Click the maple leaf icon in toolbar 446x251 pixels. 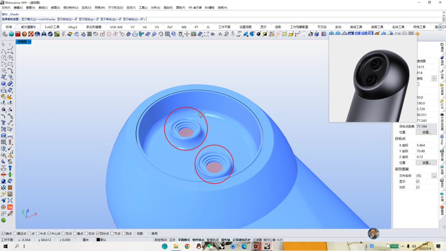418,34
